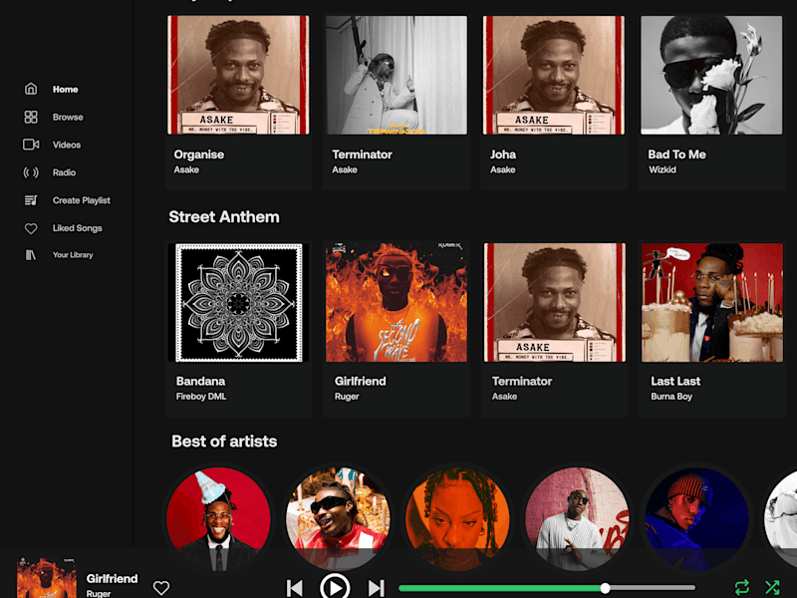
Task: Open Last Last album cover
Action: tap(712, 303)
